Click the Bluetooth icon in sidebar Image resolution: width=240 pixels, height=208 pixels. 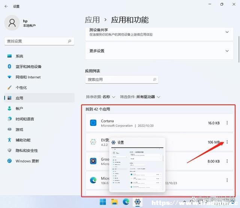9,66
